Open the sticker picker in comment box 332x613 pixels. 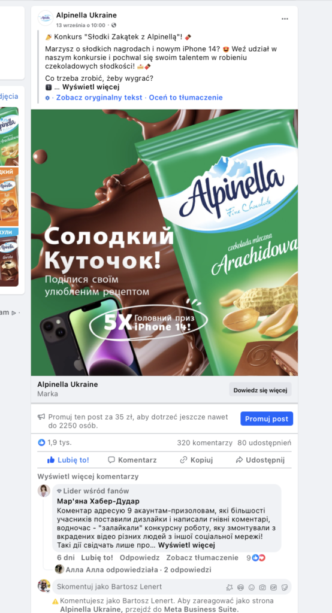[x=285, y=587]
